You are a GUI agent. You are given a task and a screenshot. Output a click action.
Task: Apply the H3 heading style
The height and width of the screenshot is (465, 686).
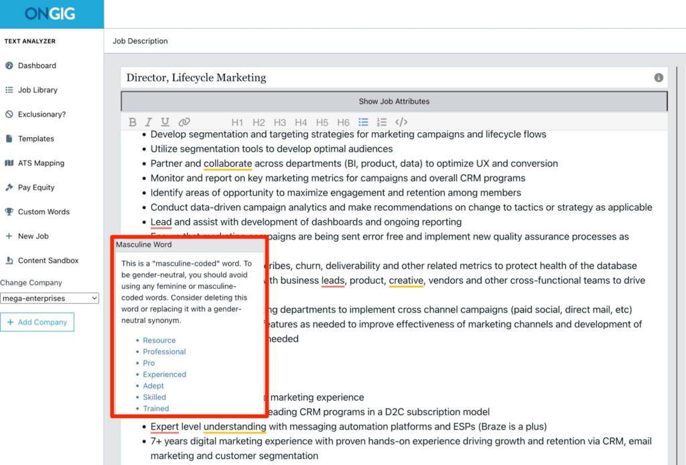[280, 122]
